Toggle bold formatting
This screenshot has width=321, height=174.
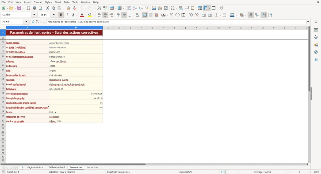coord(61,15)
